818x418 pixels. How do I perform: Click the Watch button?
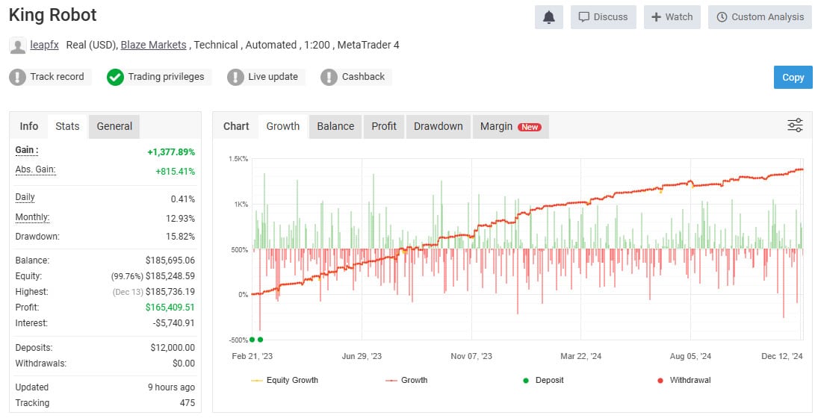[672, 17]
